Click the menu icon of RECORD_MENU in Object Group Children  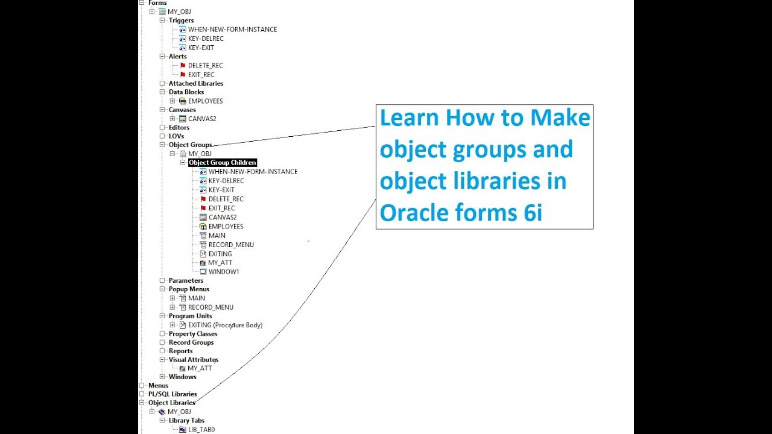(x=203, y=245)
